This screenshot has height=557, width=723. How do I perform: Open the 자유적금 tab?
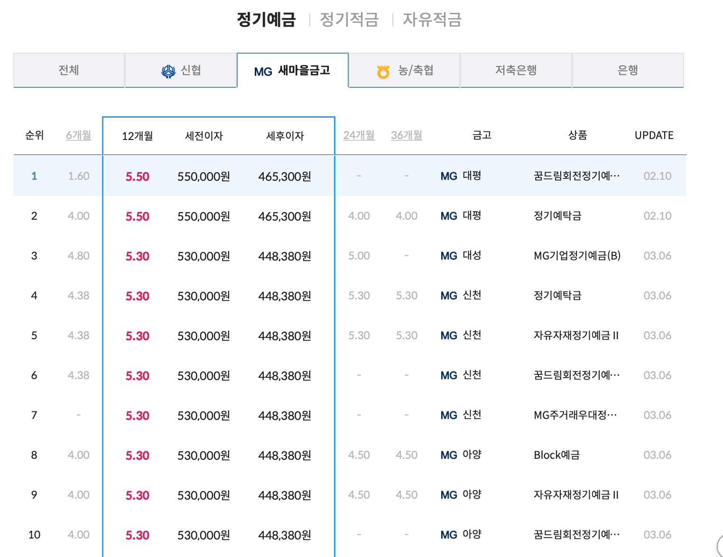pos(432,19)
